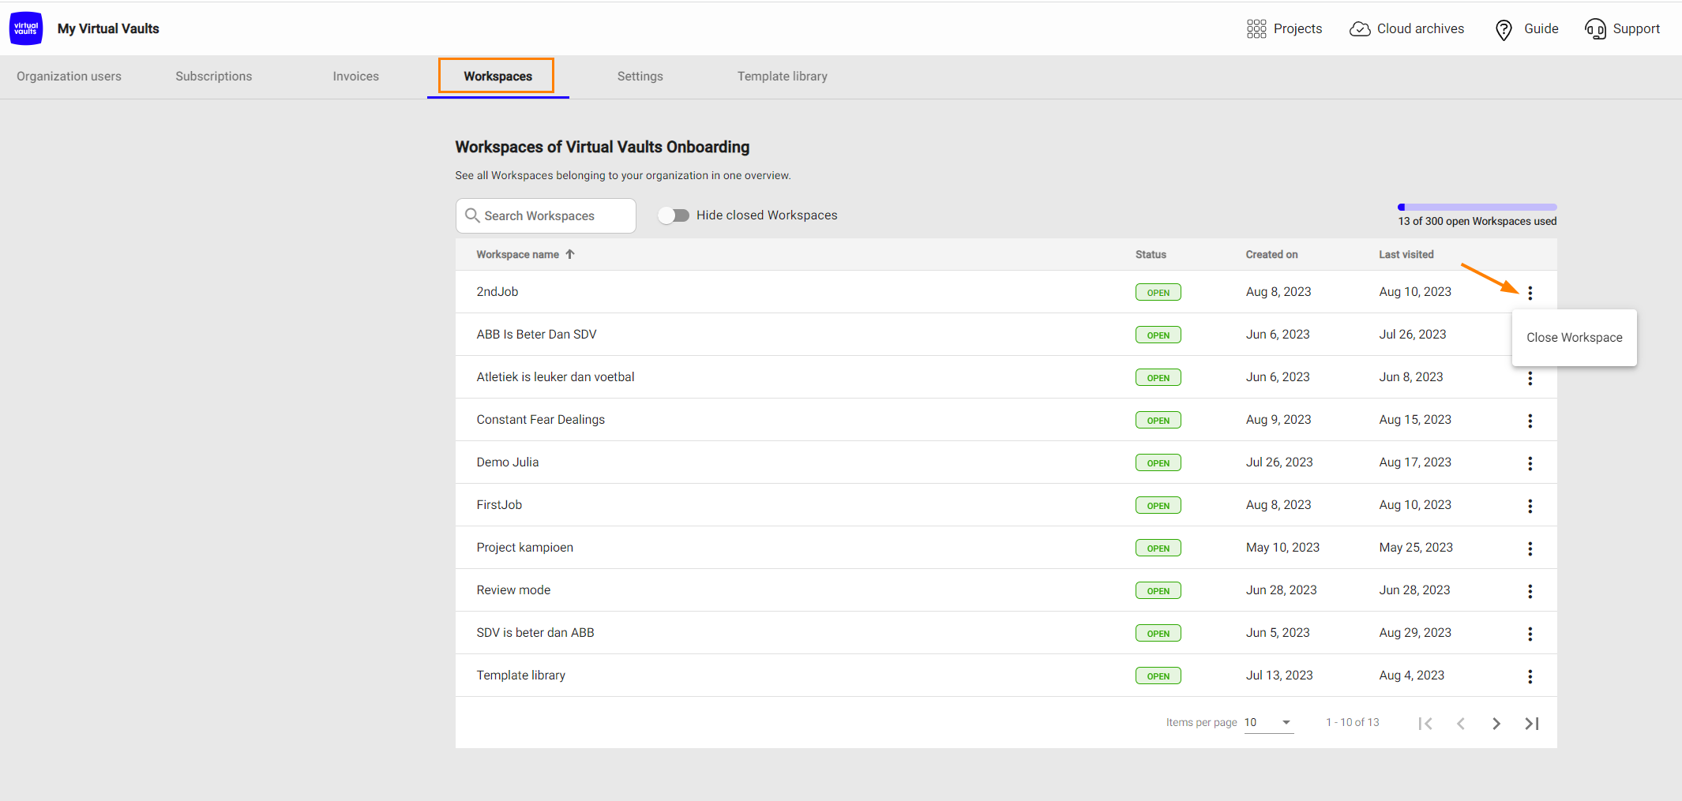
Task: Click OPEN status badge for Demo Julia
Action: 1158,463
